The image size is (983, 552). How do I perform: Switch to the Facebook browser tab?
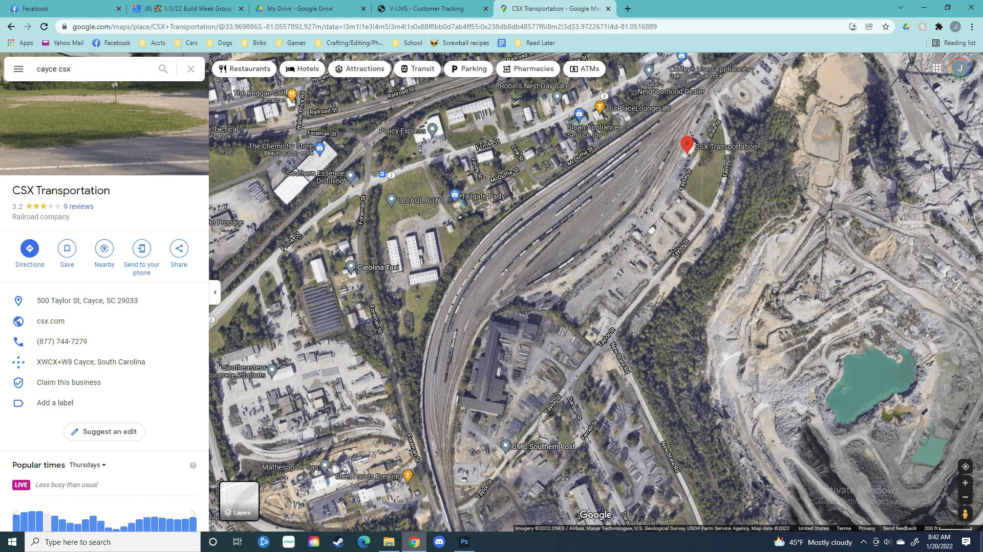[64, 9]
